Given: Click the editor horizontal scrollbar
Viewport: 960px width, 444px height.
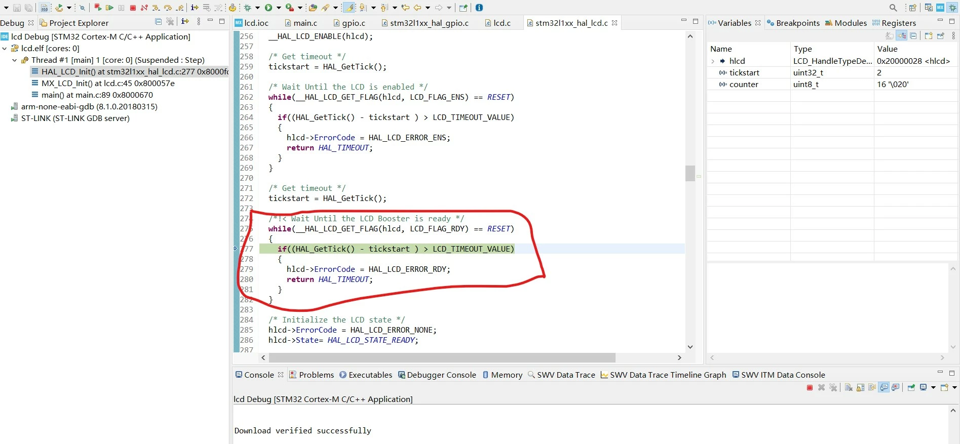Looking at the screenshot, I should pos(442,357).
